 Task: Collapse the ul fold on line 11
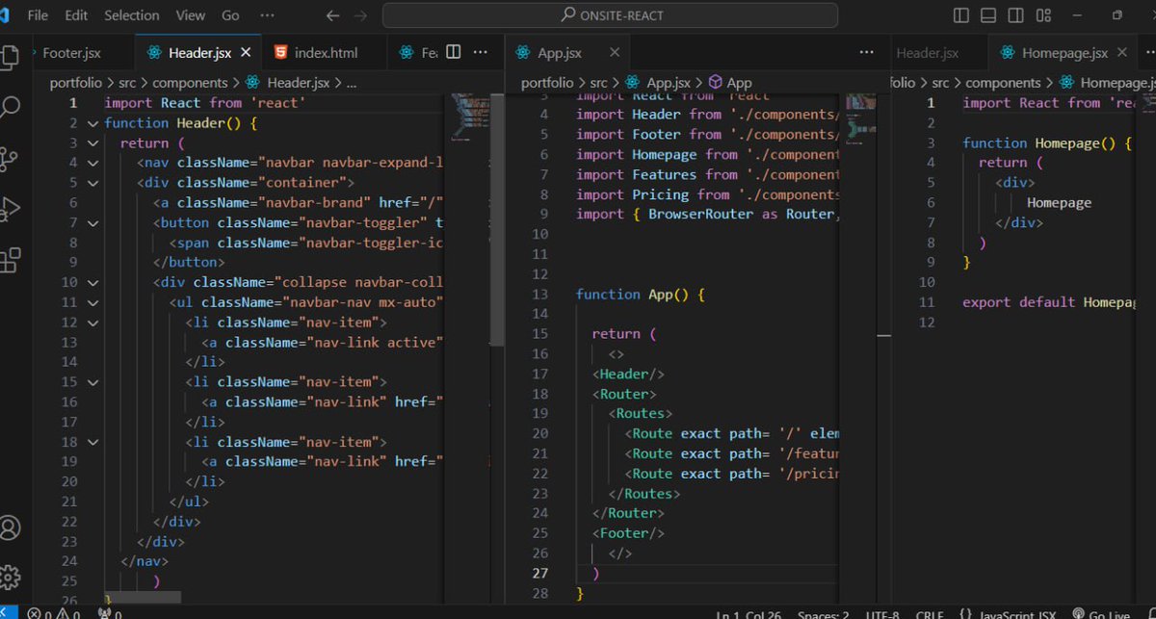[x=93, y=302]
